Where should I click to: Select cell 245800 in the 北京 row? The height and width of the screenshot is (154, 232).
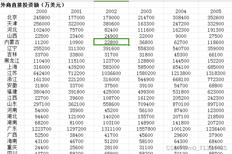[x=42, y=18]
